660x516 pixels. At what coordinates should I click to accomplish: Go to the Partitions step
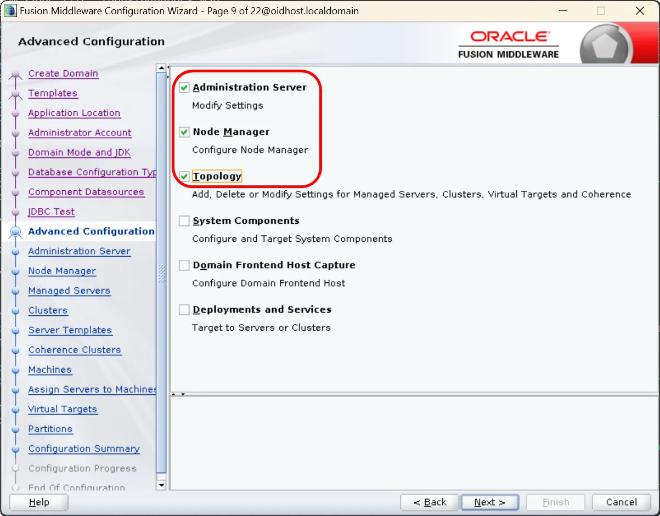pos(50,429)
